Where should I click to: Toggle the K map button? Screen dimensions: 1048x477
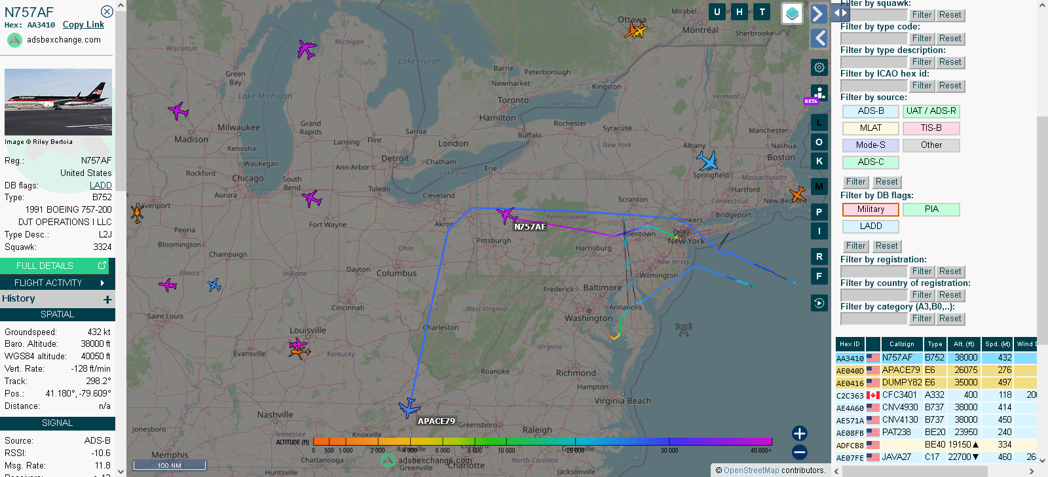pos(819,161)
